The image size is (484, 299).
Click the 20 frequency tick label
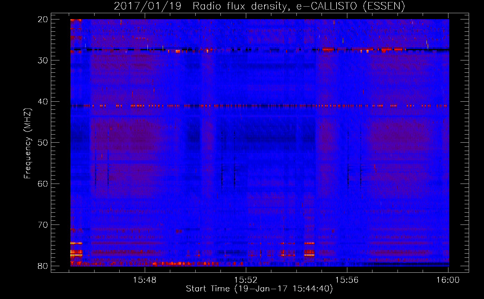(x=43, y=19)
